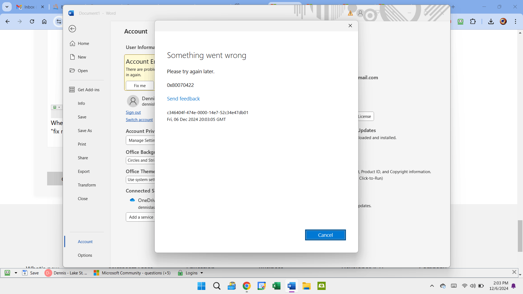Open the Office Theme dropdown
The height and width of the screenshot is (294, 523).
click(x=141, y=180)
